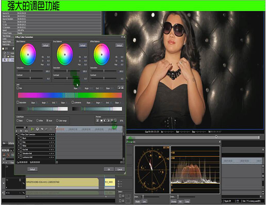266x205 pixels.
Task: Expand the Saturation limit keyframe row
Action: click(18, 154)
